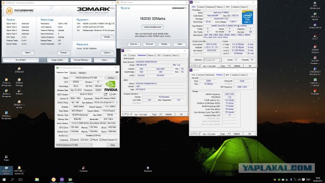Click Image Quality button in 3DMark03
This screenshot has height=183, width=325.
(57, 60)
